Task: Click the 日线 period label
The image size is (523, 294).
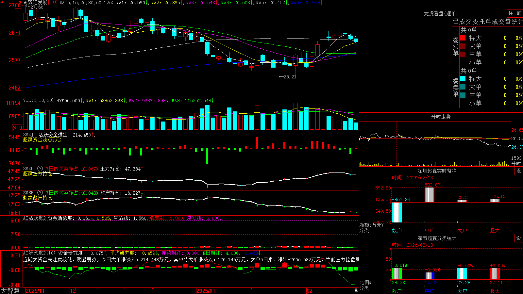Action: point(53,3)
